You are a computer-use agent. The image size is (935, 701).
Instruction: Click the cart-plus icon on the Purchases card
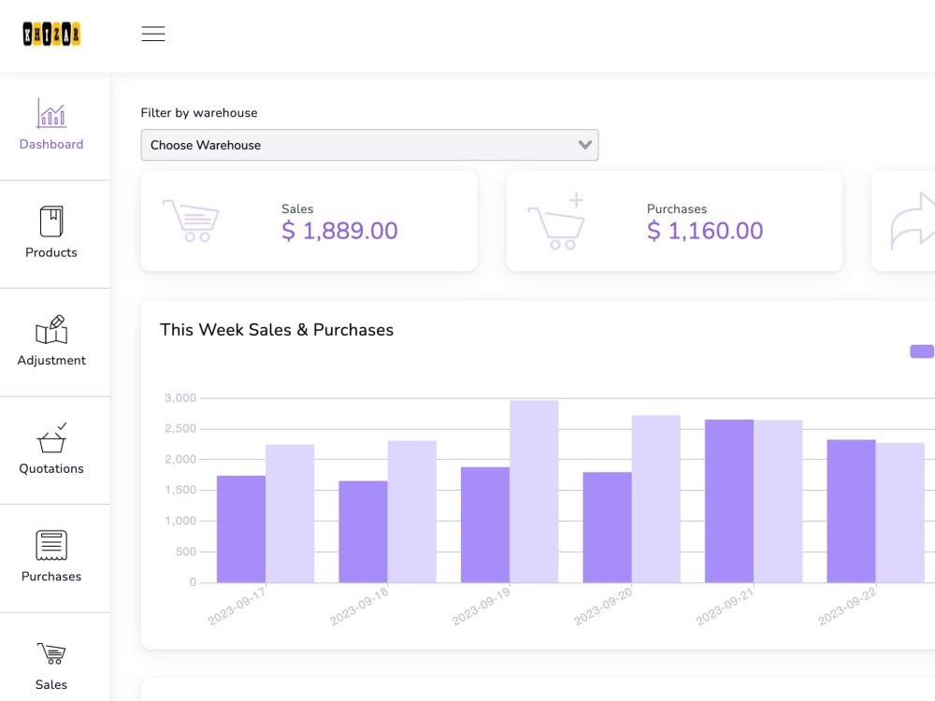click(559, 221)
